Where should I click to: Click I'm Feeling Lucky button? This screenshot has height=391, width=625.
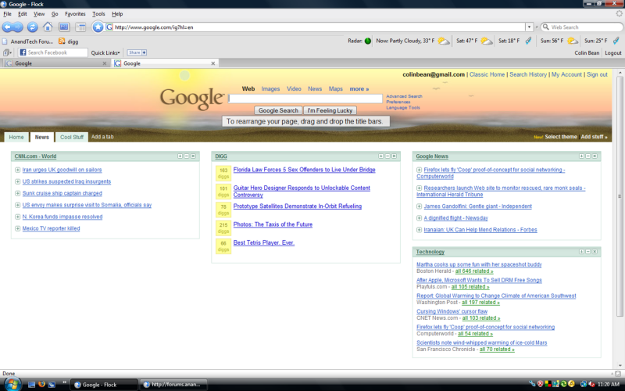point(330,110)
